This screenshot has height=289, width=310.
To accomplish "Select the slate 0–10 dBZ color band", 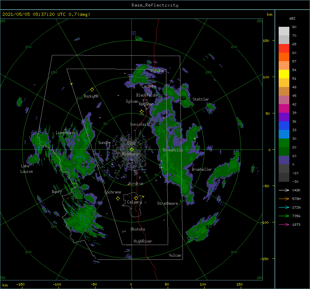I will click(x=284, y=160).
